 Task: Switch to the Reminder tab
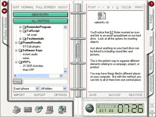point(151,84)
